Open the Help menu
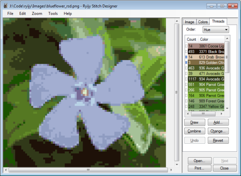 pos(68,13)
